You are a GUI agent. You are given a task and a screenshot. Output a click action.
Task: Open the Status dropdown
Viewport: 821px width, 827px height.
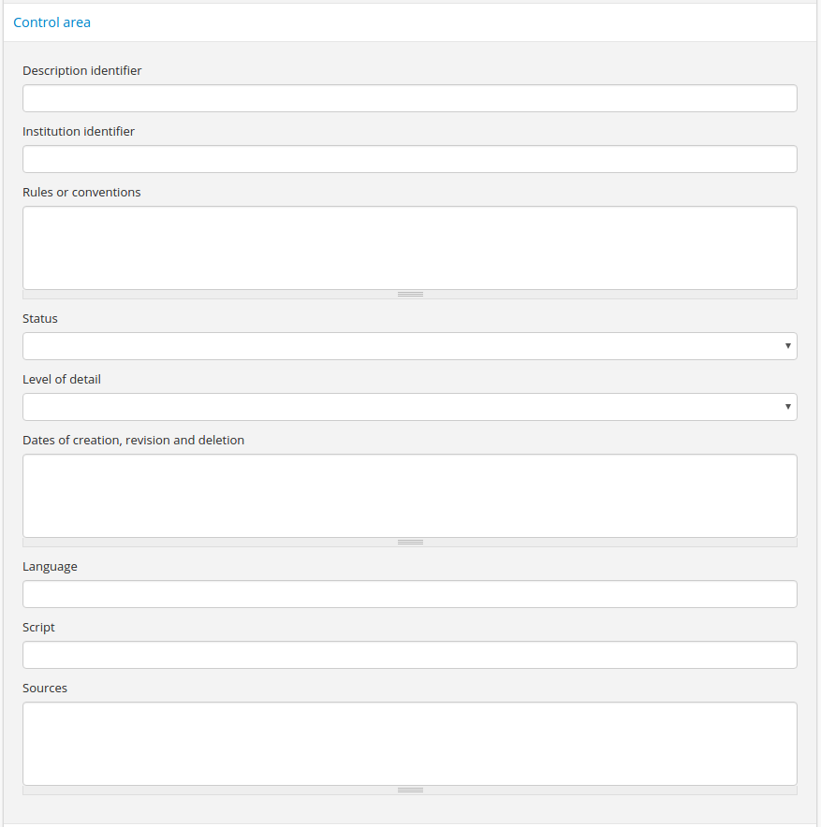click(x=409, y=346)
